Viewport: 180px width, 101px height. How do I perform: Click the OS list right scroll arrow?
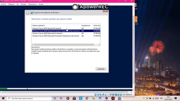click(99, 44)
